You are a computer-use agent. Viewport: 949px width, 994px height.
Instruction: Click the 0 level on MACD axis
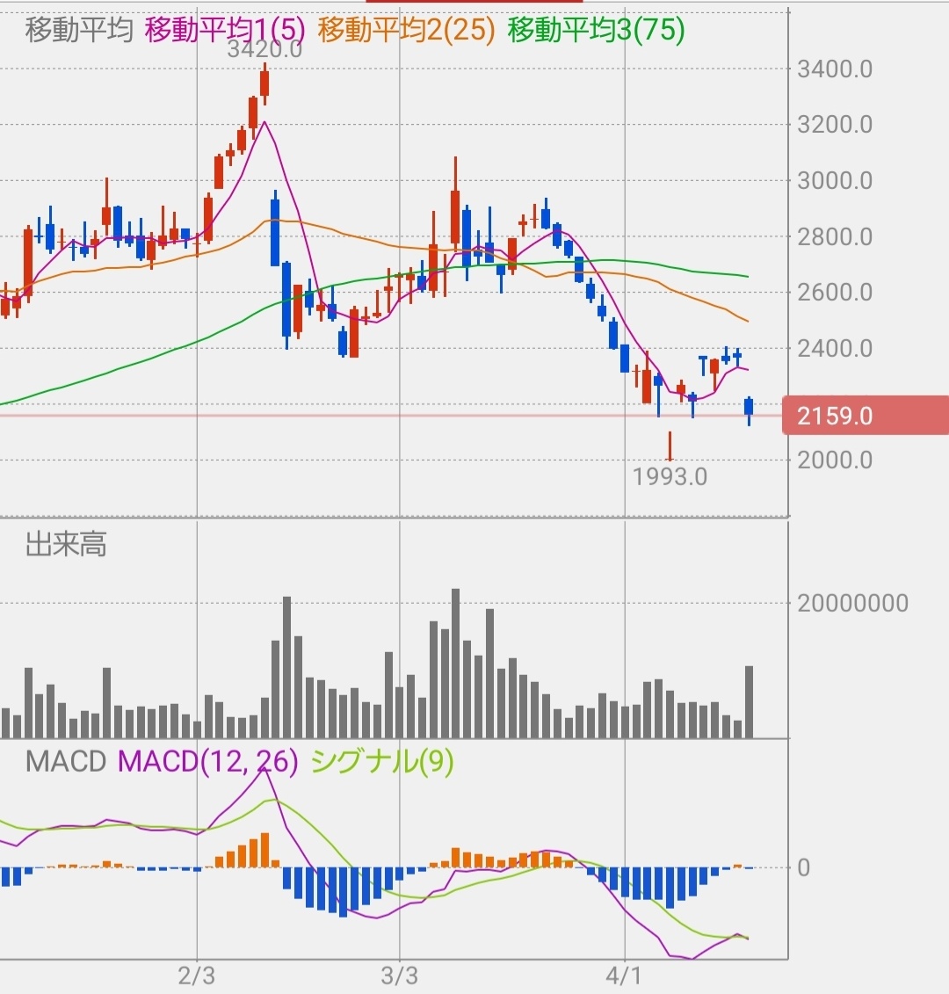804,867
